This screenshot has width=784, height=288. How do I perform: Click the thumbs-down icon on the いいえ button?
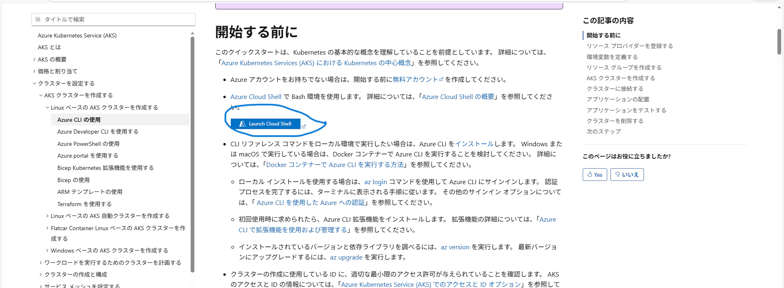pyautogui.click(x=617, y=174)
